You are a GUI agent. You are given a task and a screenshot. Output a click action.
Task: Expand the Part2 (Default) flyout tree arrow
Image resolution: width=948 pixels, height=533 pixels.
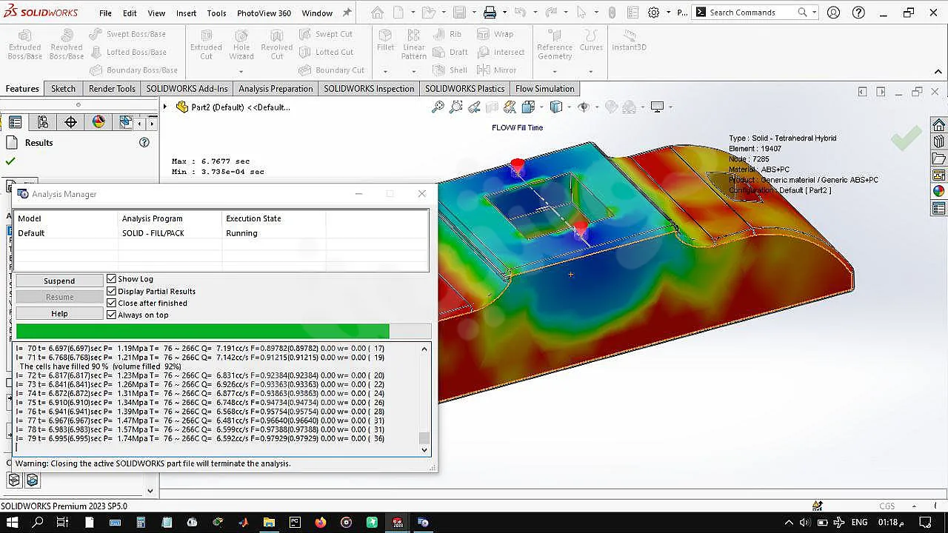(165, 107)
